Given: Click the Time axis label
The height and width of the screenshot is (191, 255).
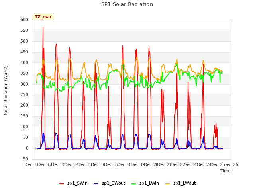Looking at the screenshot, I should tap(226, 171).
